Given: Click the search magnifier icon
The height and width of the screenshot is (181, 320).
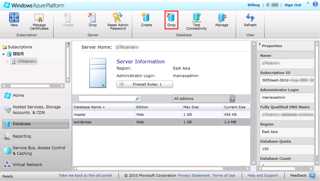Looking at the screenshot, I should [x=138, y=99].
